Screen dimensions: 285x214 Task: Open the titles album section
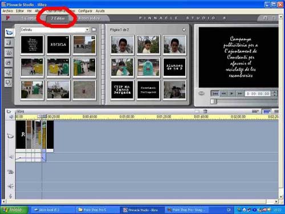pyautogui.click(x=9, y=53)
